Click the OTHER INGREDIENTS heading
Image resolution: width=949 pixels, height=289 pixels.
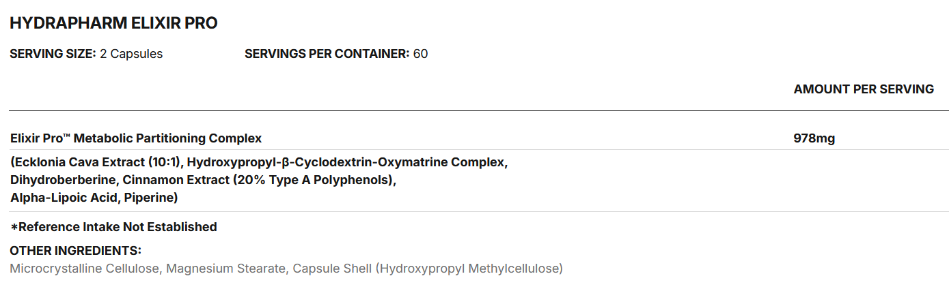coord(75,250)
